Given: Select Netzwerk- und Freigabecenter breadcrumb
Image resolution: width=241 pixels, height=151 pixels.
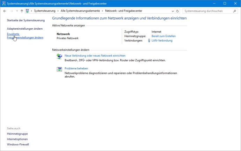Looking at the screenshot, I should pyautogui.click(x=123, y=11).
